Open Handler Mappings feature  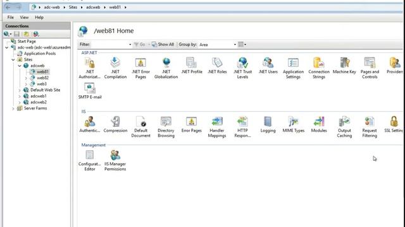(217, 127)
